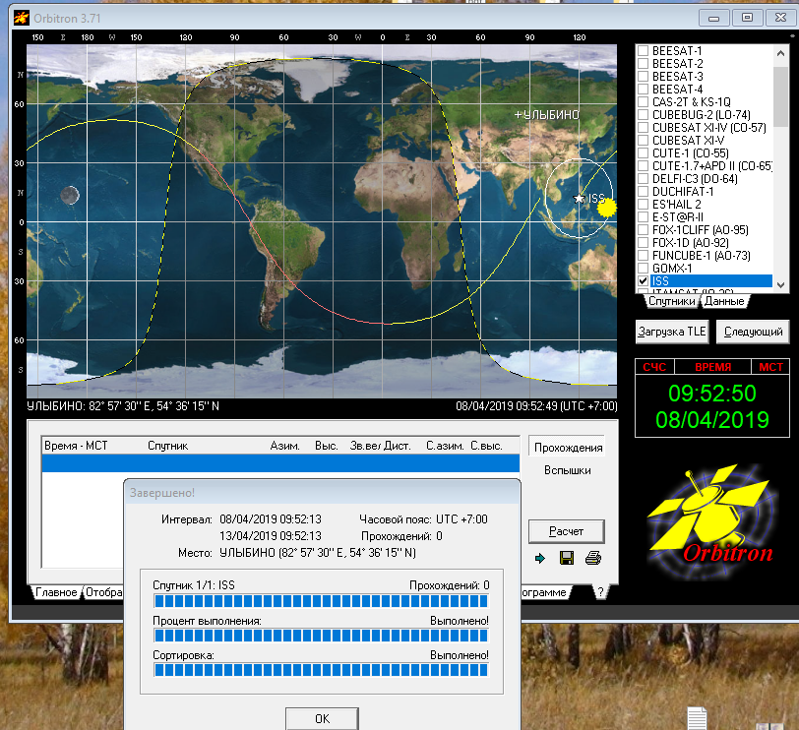Viewport: 799px width, 730px height.
Task: Open the Вспышки tab
Action: click(567, 471)
